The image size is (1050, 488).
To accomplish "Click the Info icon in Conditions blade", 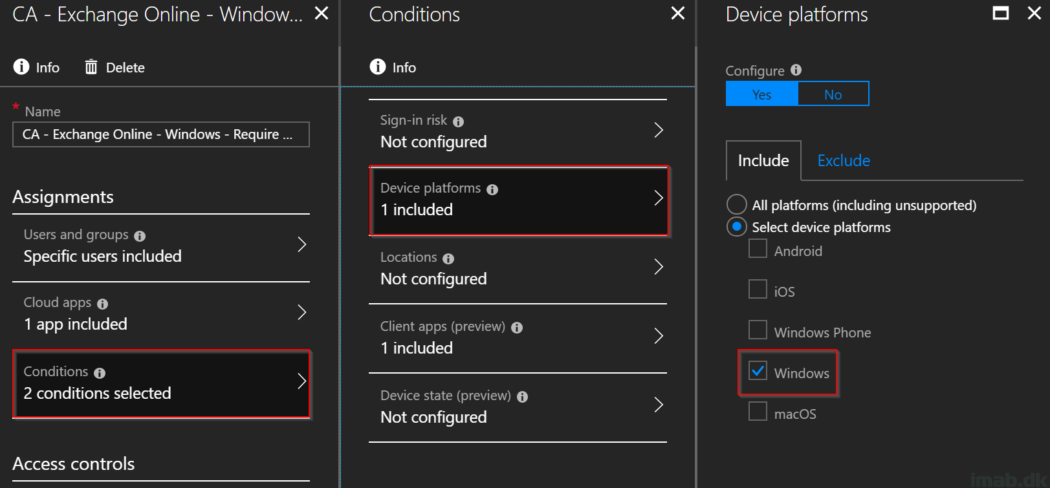I will click(378, 67).
